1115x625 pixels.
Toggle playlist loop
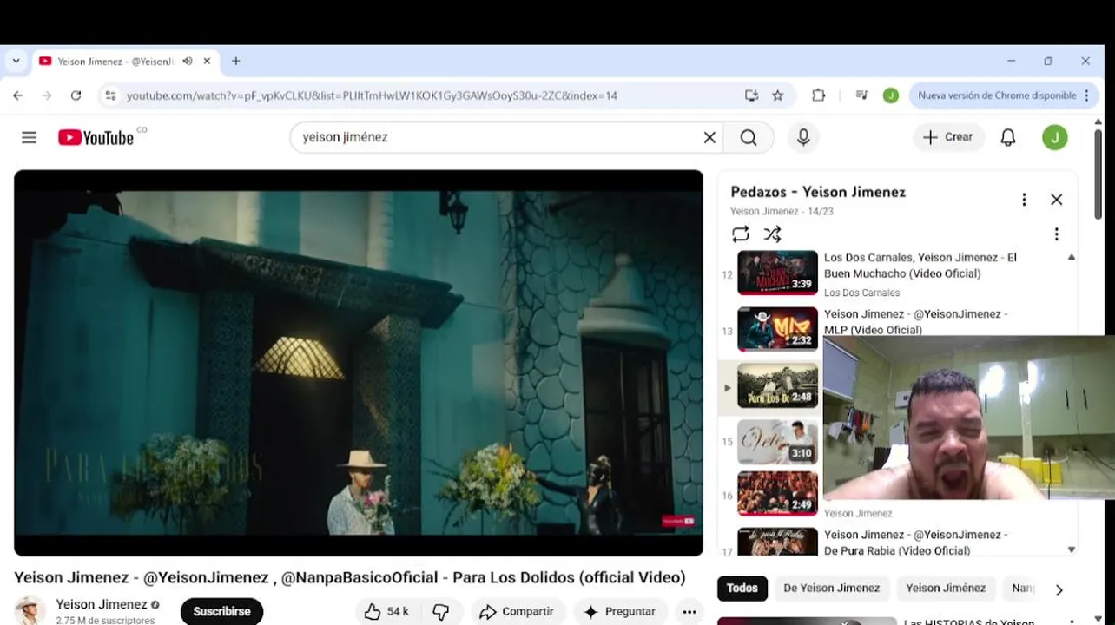pyautogui.click(x=740, y=234)
